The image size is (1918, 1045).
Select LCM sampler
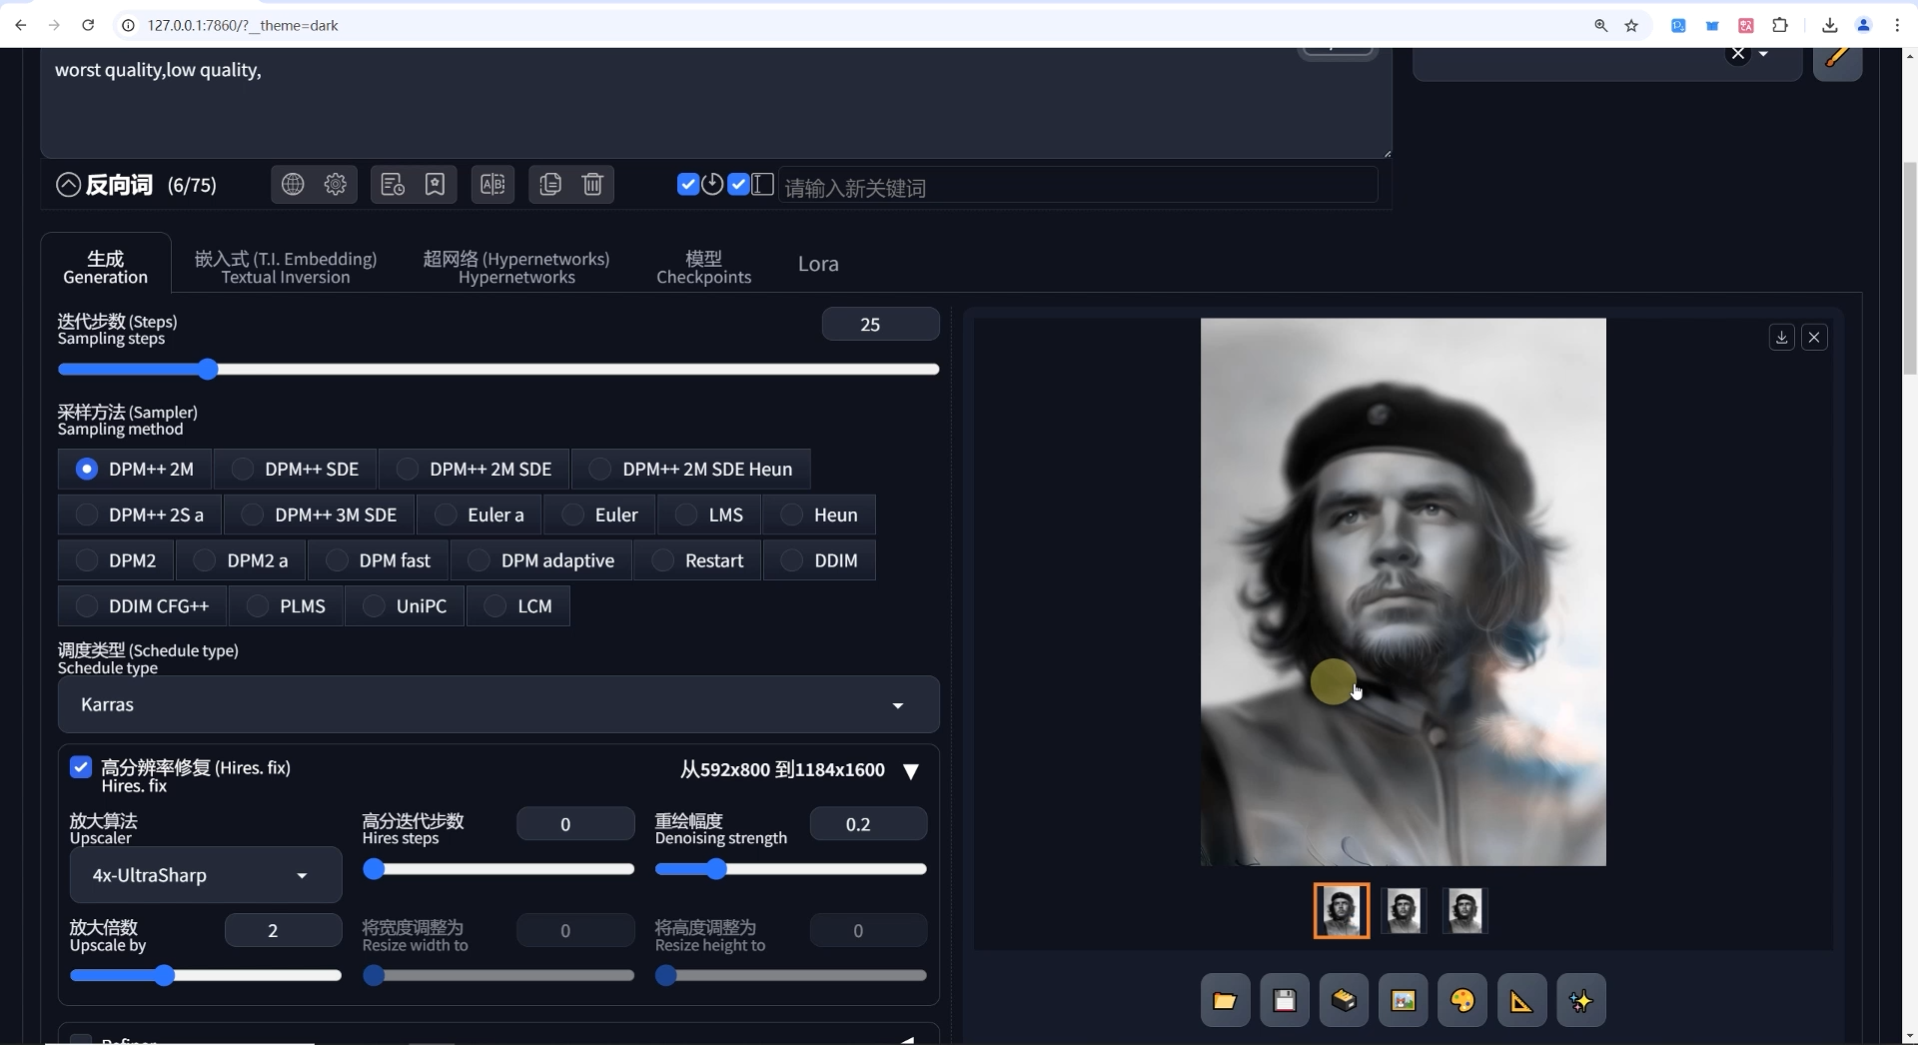(x=518, y=606)
